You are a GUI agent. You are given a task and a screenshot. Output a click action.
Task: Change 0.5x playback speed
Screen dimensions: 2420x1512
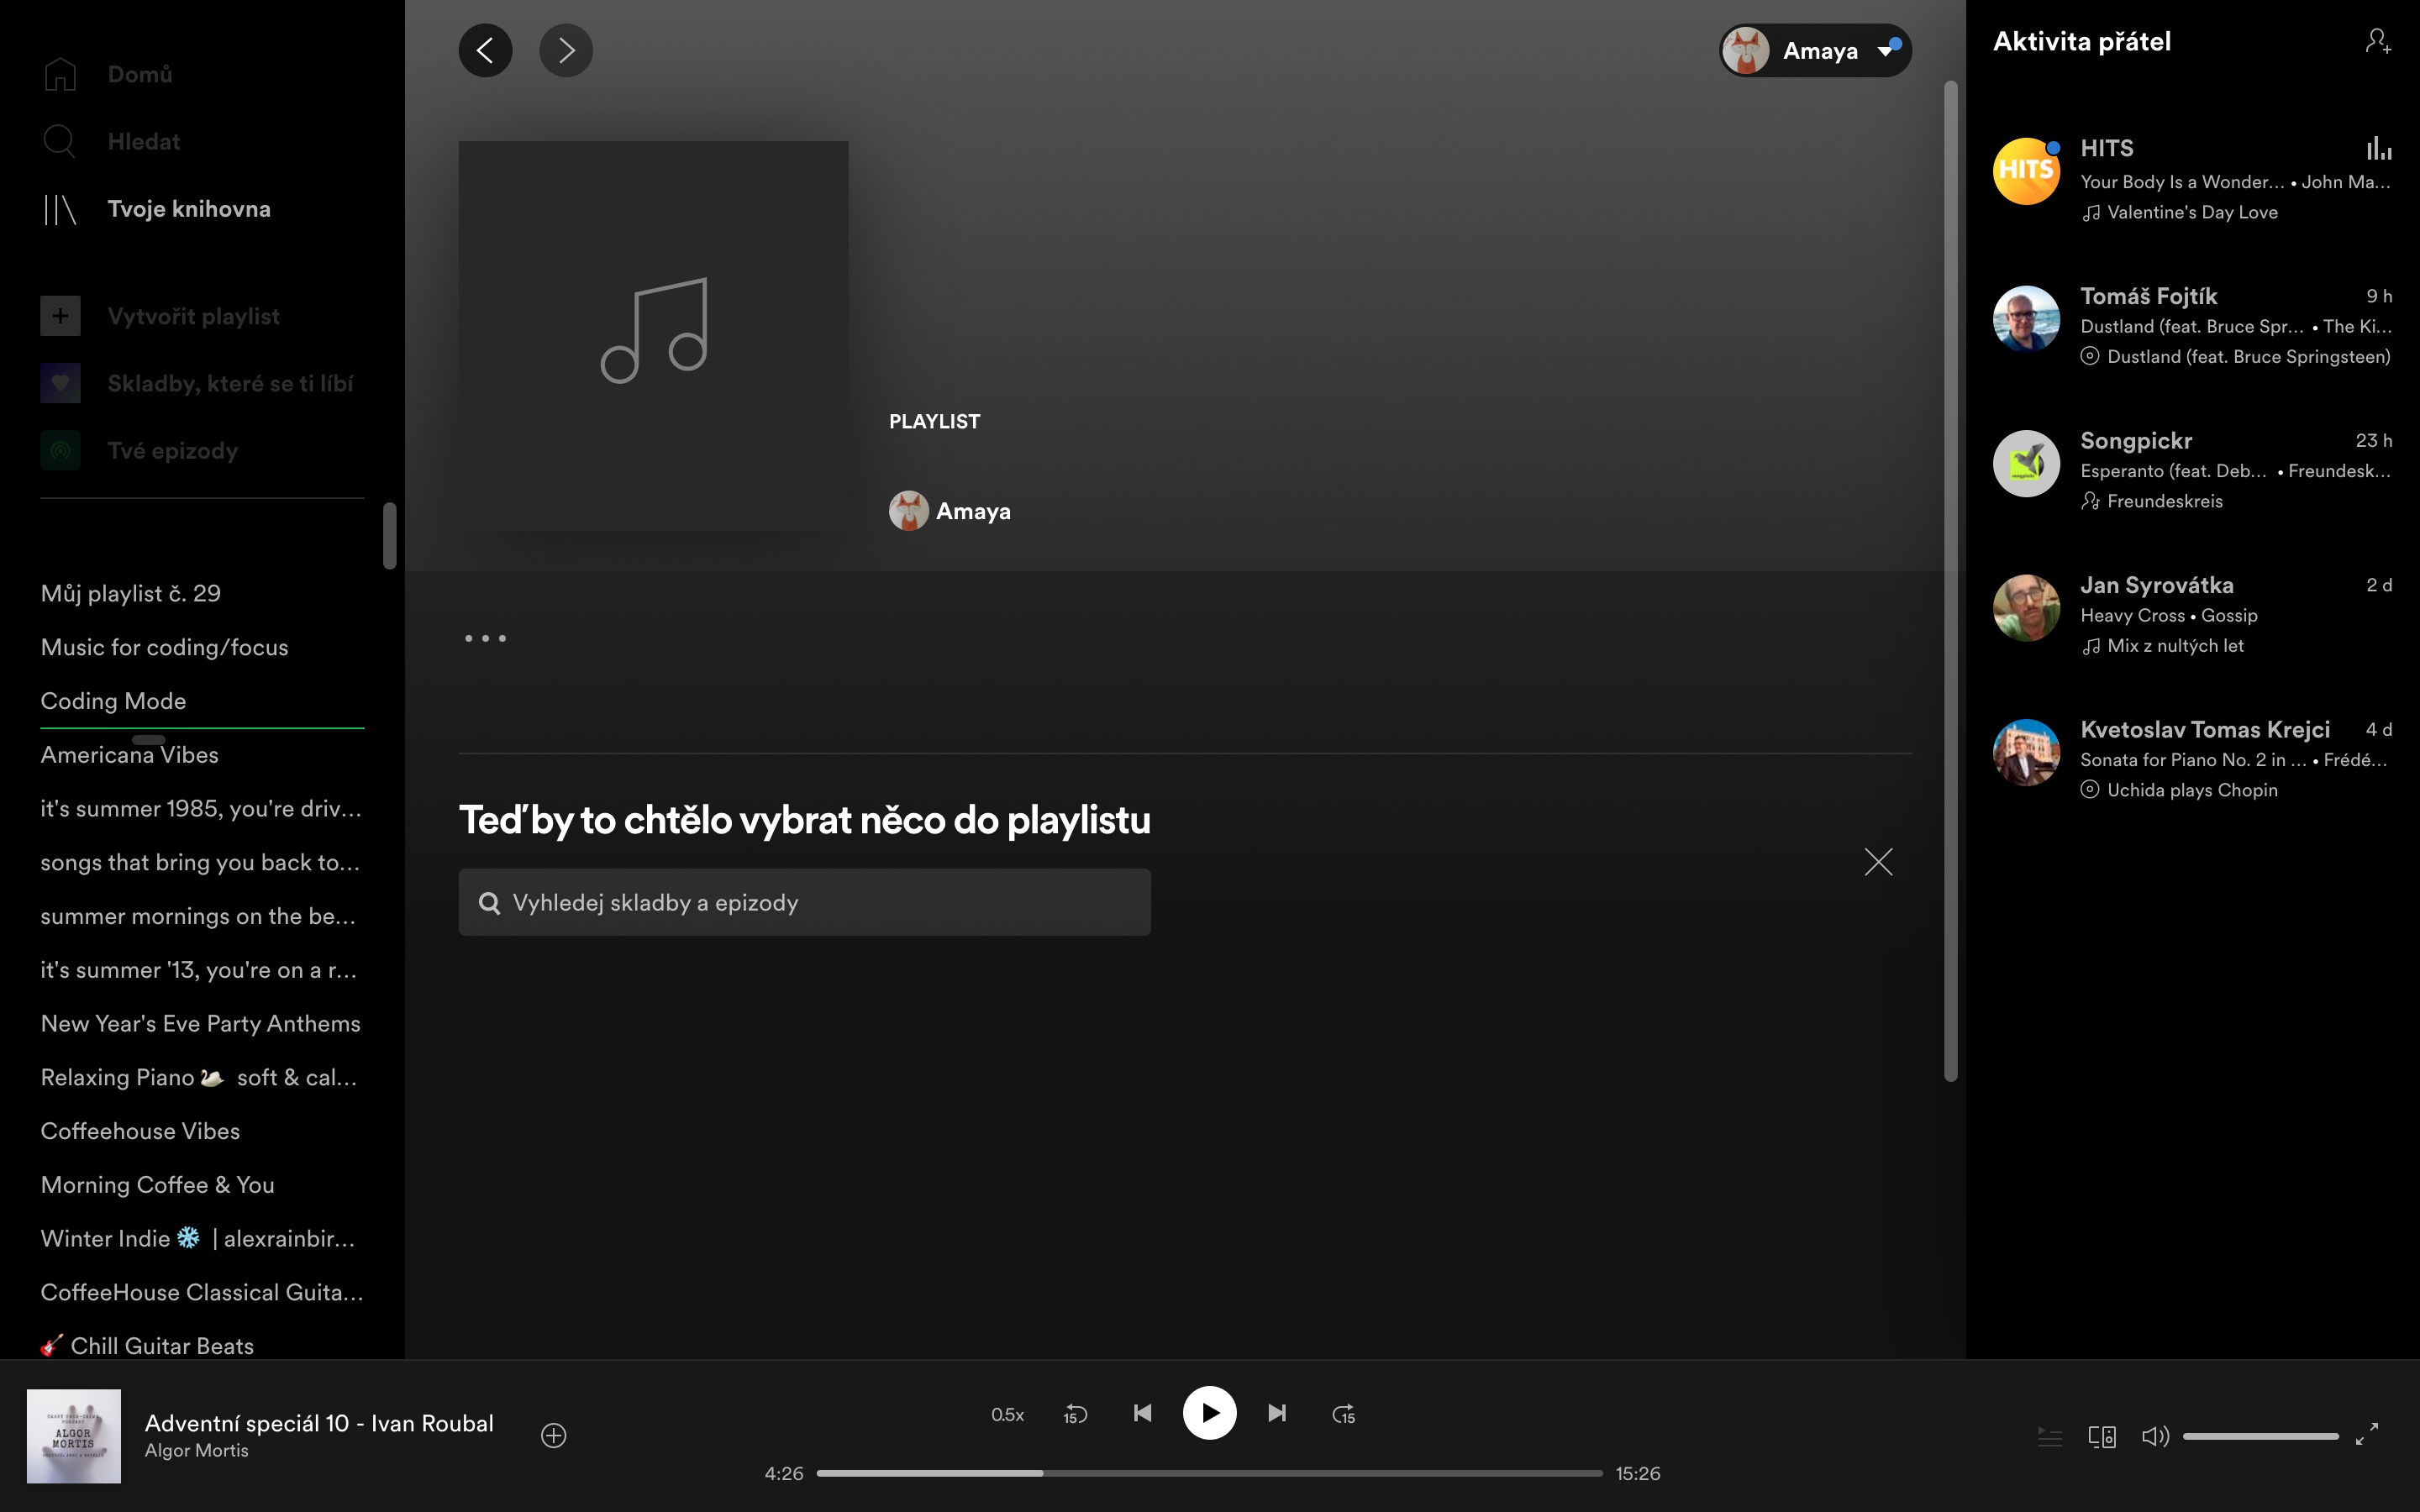click(1007, 1414)
